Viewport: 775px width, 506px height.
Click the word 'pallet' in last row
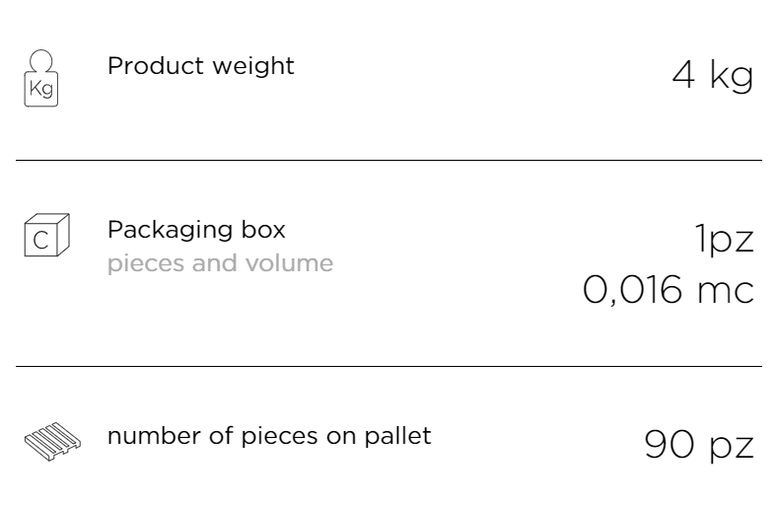398,437
